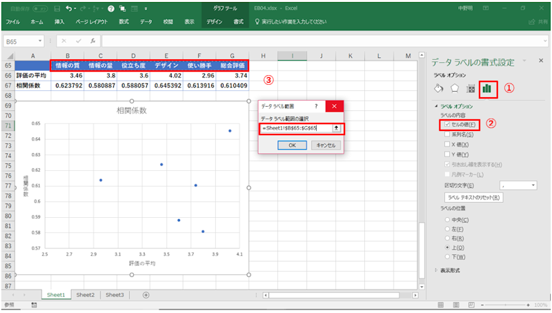Switch to the Sheet2 tab
The width and height of the screenshot is (552, 313).
[86, 294]
